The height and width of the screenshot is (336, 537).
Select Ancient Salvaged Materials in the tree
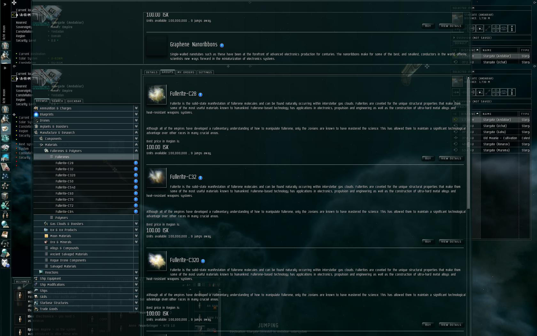86,254
